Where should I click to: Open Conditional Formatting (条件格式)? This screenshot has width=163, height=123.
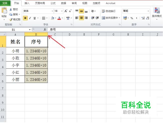pos(157,14)
